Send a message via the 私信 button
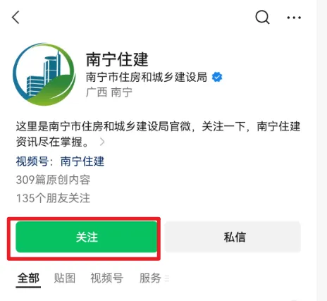The height and width of the screenshot is (301, 327). coord(233,237)
